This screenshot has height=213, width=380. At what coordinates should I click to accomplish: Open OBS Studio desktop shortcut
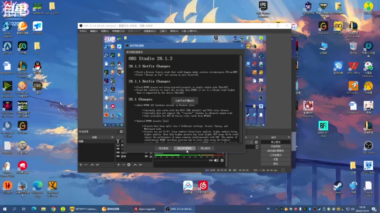tap(368, 148)
